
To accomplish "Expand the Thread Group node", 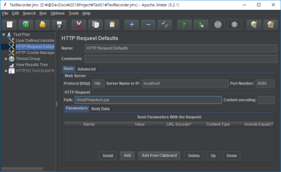I will (x=6, y=59).
